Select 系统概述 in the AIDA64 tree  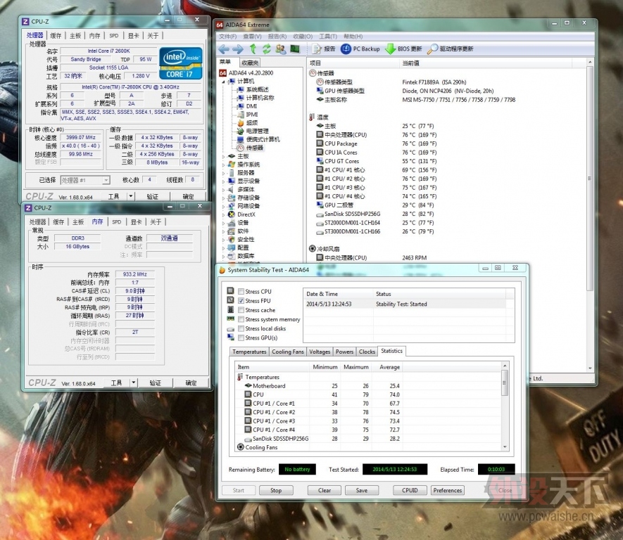coord(253,90)
